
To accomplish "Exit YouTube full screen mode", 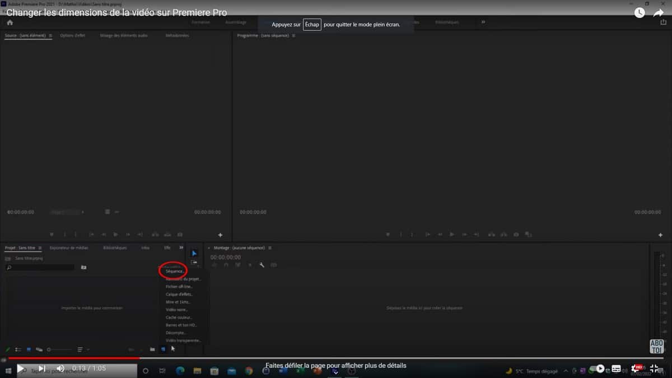I will 654,368.
